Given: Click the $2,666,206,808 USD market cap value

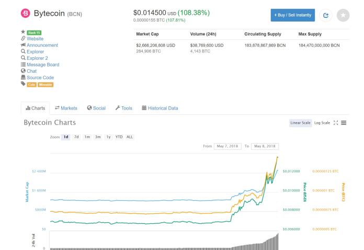Looking at the screenshot, I should coord(155,46).
